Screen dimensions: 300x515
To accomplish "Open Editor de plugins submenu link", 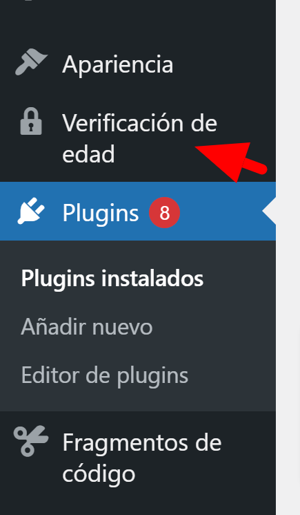I will (105, 375).
